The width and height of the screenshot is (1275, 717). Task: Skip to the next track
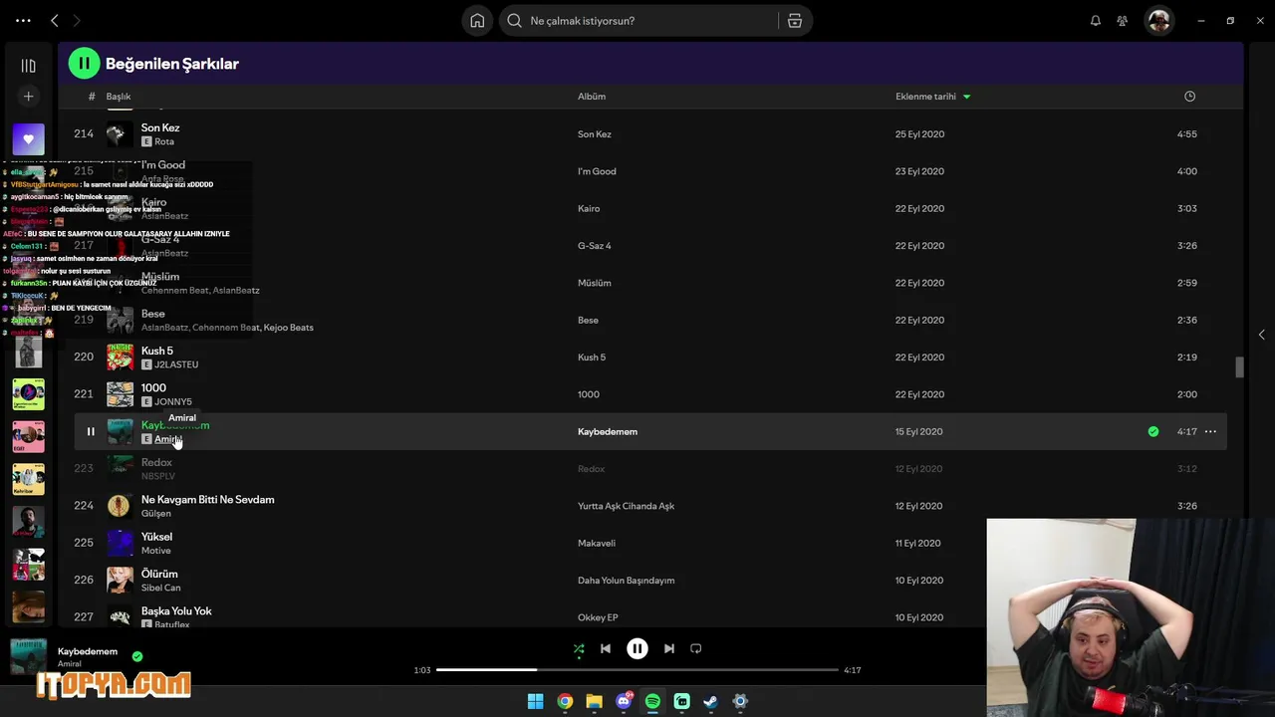coord(669,648)
